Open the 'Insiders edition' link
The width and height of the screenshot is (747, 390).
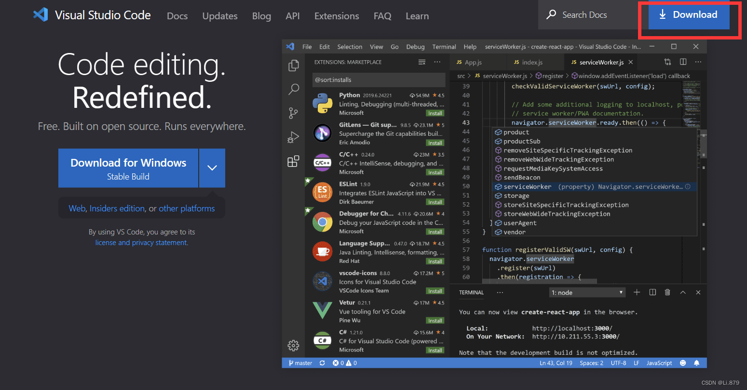coord(117,208)
